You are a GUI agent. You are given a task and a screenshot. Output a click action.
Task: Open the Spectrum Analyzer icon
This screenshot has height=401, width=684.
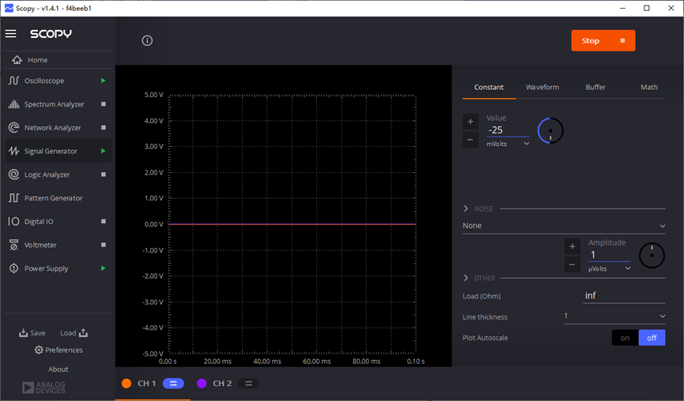[x=14, y=104]
